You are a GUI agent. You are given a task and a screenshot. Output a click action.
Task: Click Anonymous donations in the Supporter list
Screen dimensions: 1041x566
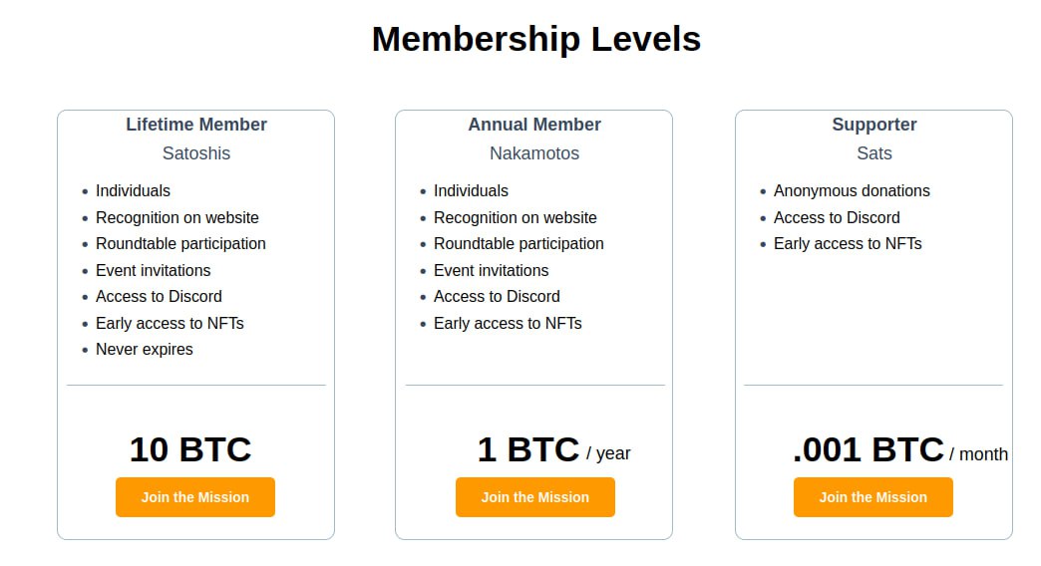852,191
